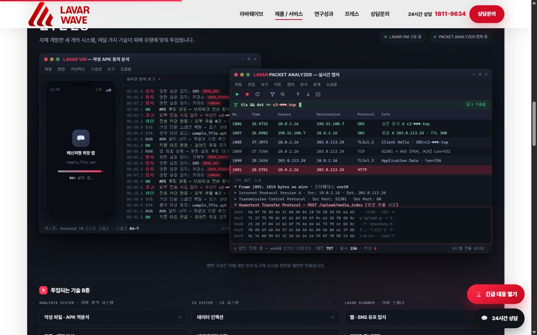The width and height of the screenshot is (537, 335).
Task: Click the filter funnel icon in the analyzer toolbar
Action: point(272,94)
